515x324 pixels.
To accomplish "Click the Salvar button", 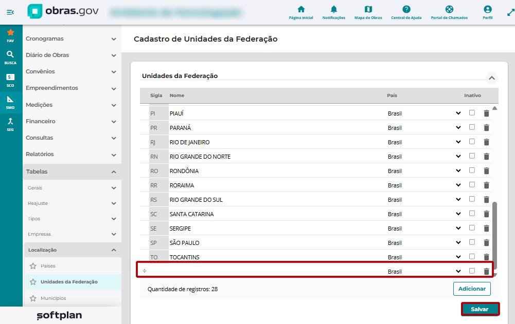I will pos(480,309).
